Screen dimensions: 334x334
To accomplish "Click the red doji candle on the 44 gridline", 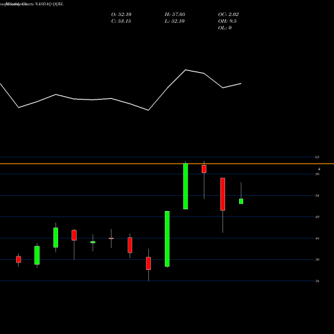I will (x=111, y=238).
